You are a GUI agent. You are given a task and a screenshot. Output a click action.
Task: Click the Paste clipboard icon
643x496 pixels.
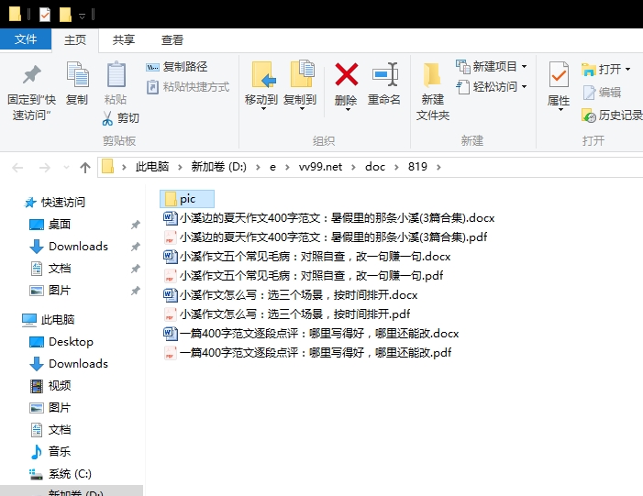pyautogui.click(x=116, y=74)
